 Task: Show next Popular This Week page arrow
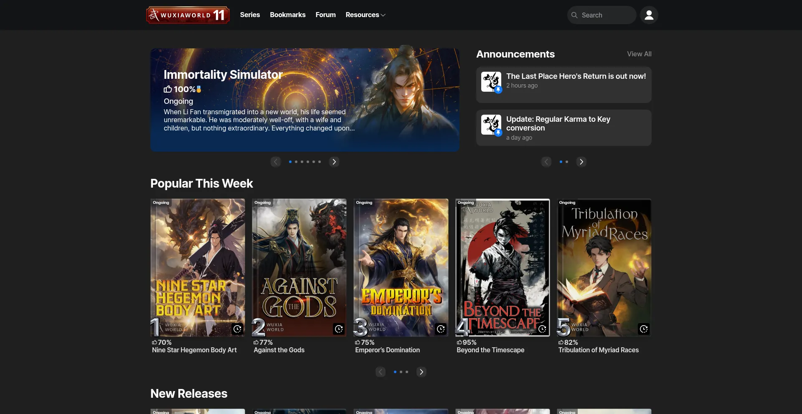421,372
